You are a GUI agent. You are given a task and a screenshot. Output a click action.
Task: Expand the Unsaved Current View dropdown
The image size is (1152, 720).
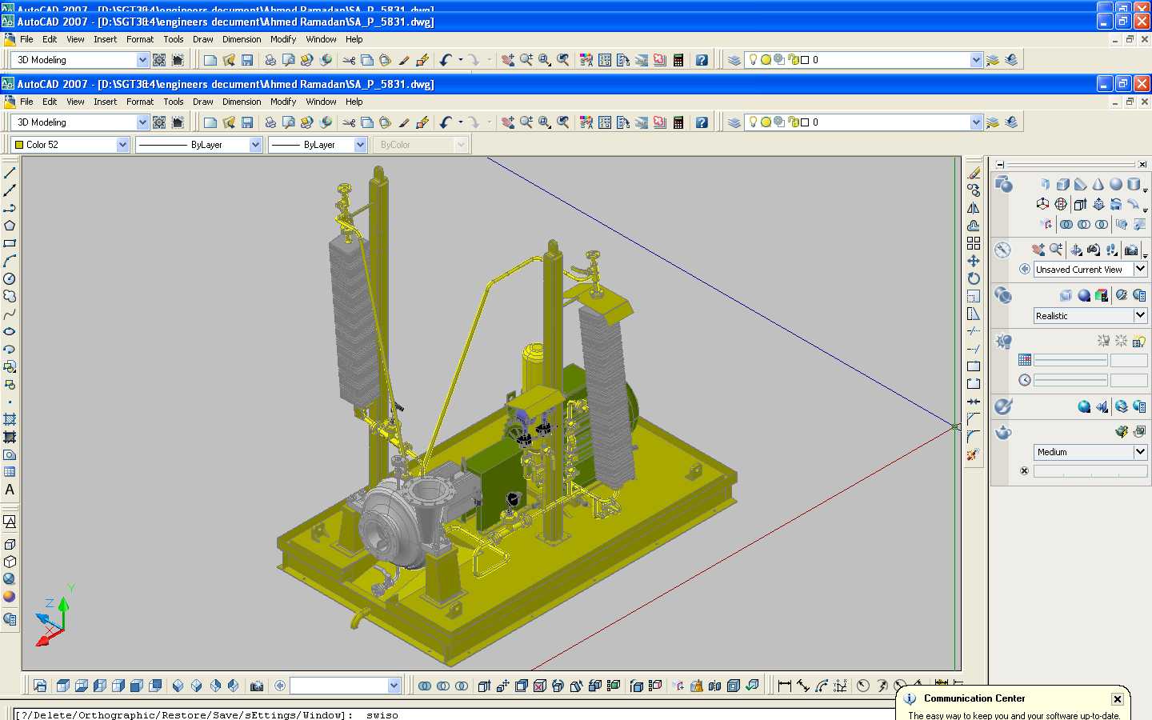point(1141,270)
